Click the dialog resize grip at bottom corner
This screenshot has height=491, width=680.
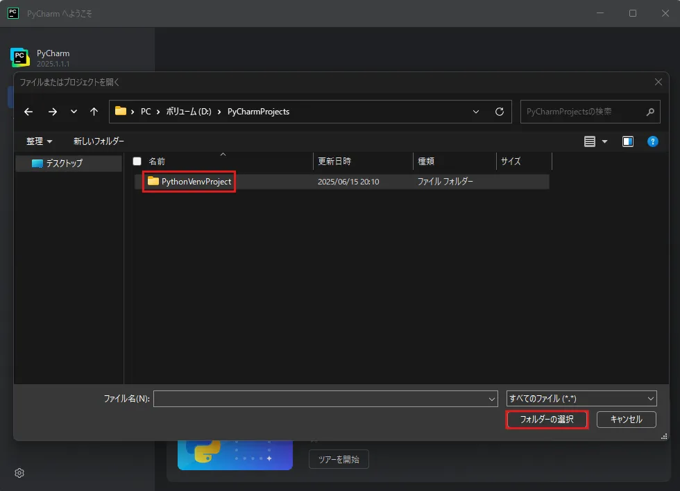664,436
